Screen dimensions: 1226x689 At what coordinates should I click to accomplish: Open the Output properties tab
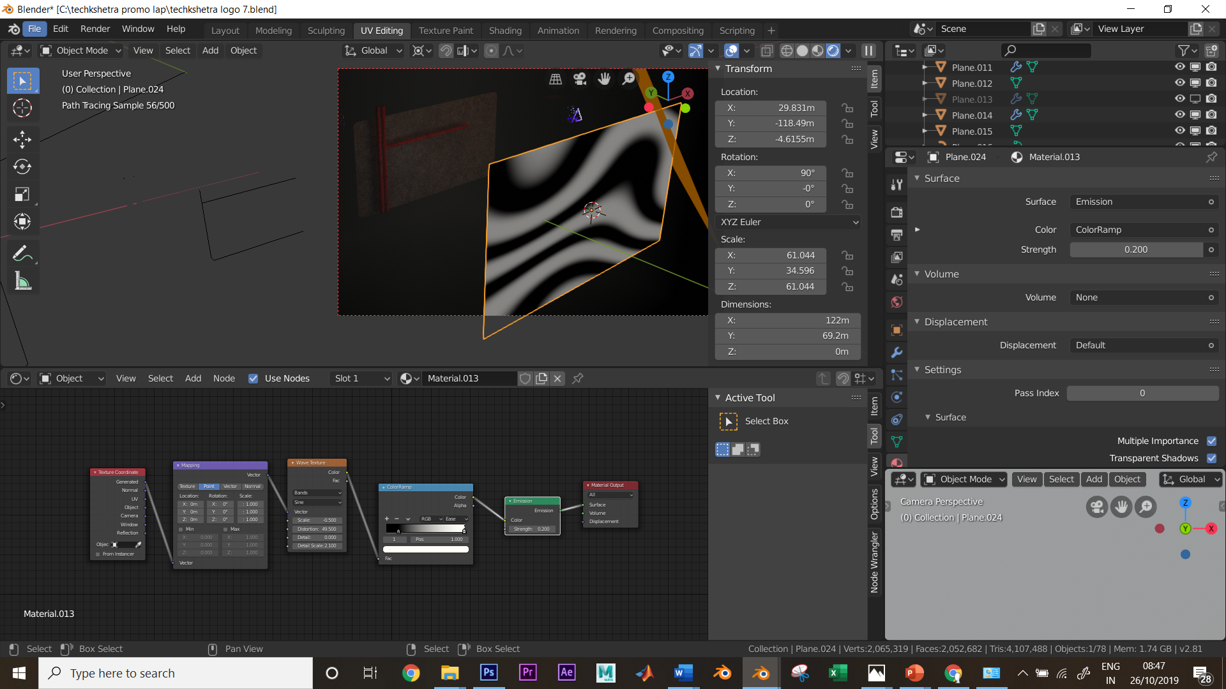[x=897, y=235]
